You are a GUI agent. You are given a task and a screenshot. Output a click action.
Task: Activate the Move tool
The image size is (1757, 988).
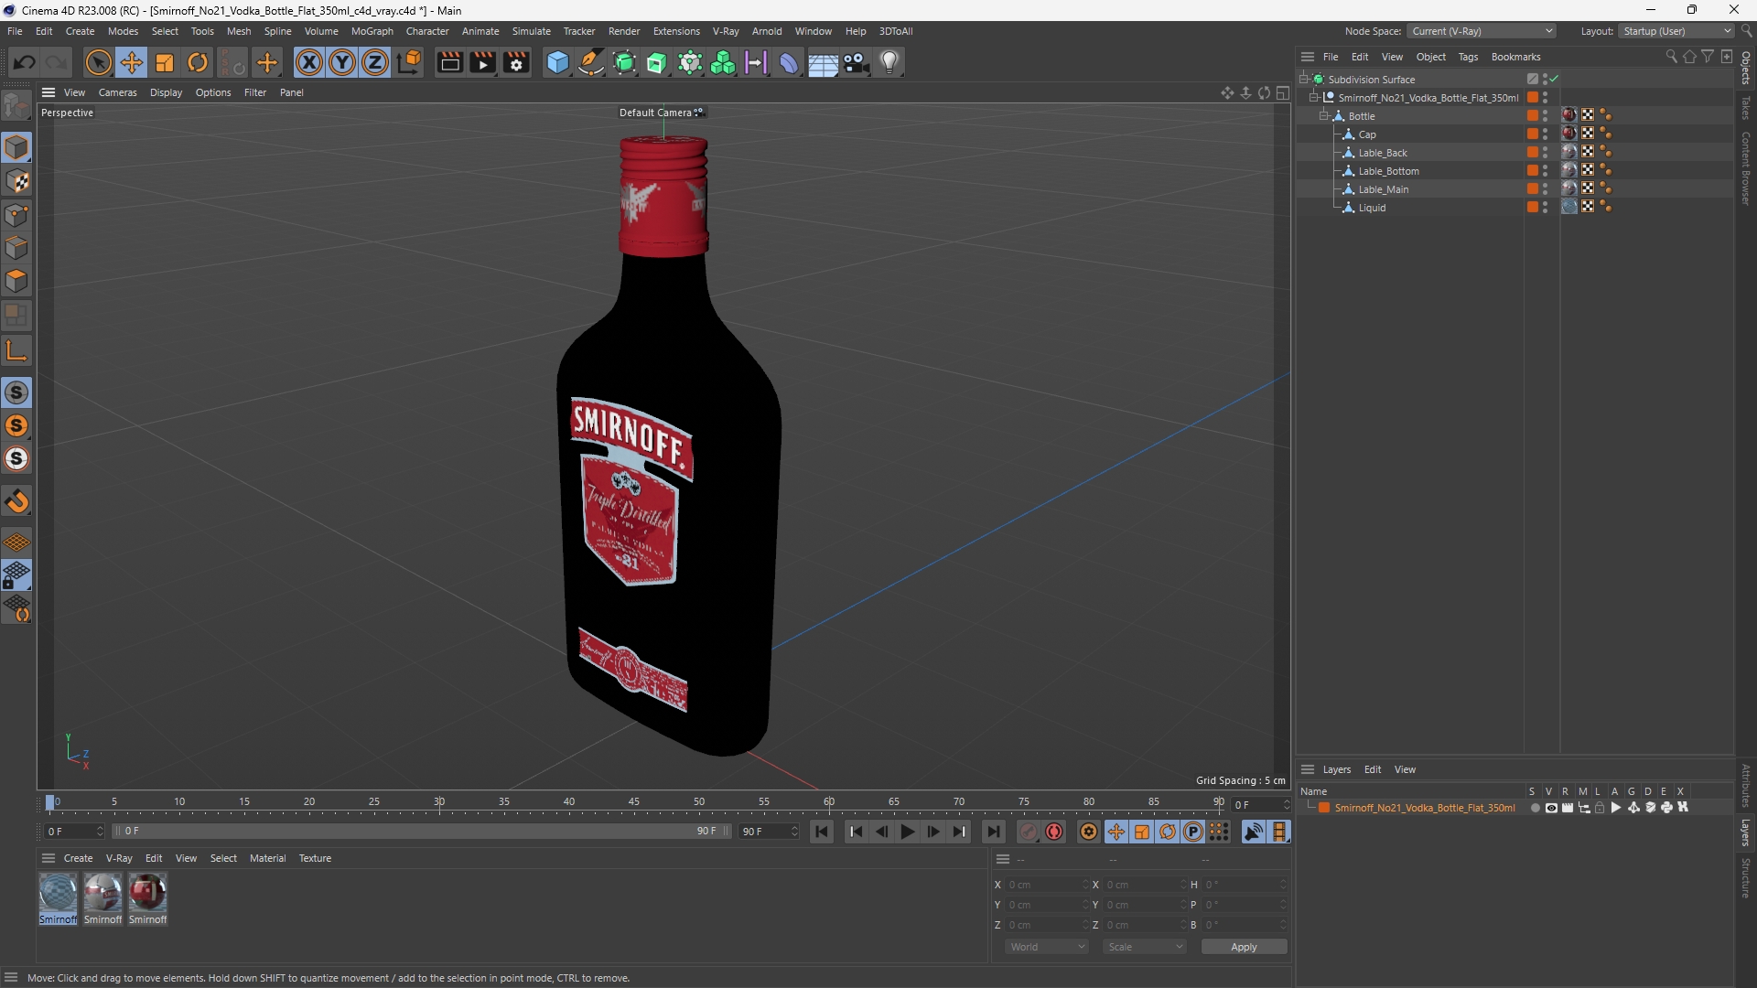point(132,62)
